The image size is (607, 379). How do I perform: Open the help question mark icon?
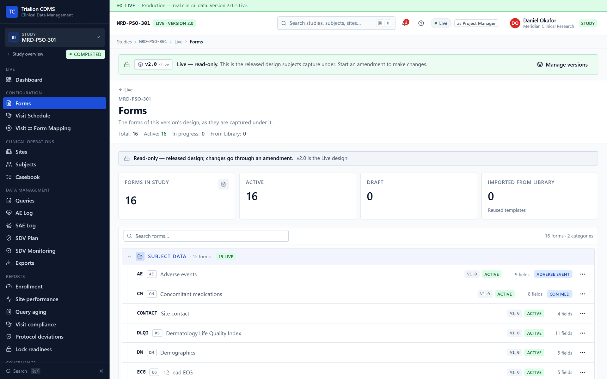point(421,23)
